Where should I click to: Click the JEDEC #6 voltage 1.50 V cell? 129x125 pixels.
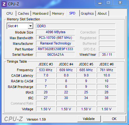(106, 109)
